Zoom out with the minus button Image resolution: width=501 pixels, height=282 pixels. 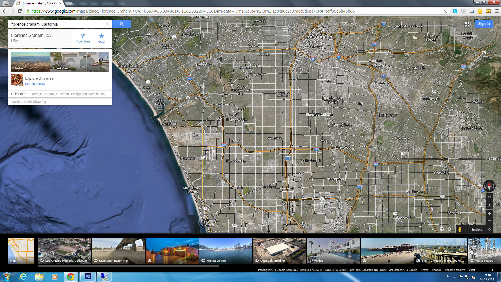pyautogui.click(x=489, y=221)
